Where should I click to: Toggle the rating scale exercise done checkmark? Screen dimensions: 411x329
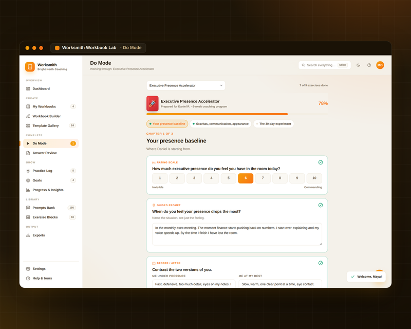coord(320,162)
